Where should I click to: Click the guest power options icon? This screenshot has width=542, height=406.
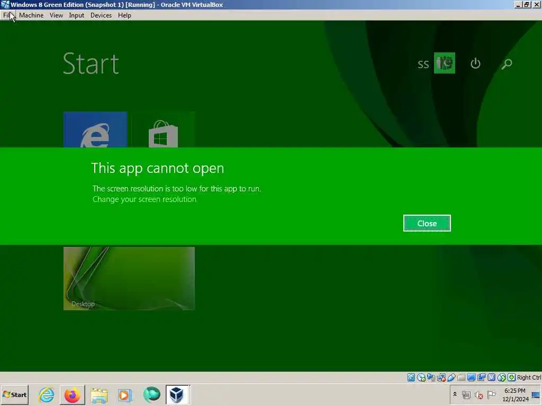tap(475, 63)
